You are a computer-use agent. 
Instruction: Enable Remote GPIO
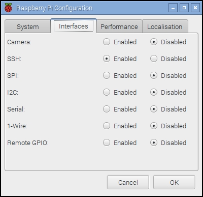tap(107, 143)
